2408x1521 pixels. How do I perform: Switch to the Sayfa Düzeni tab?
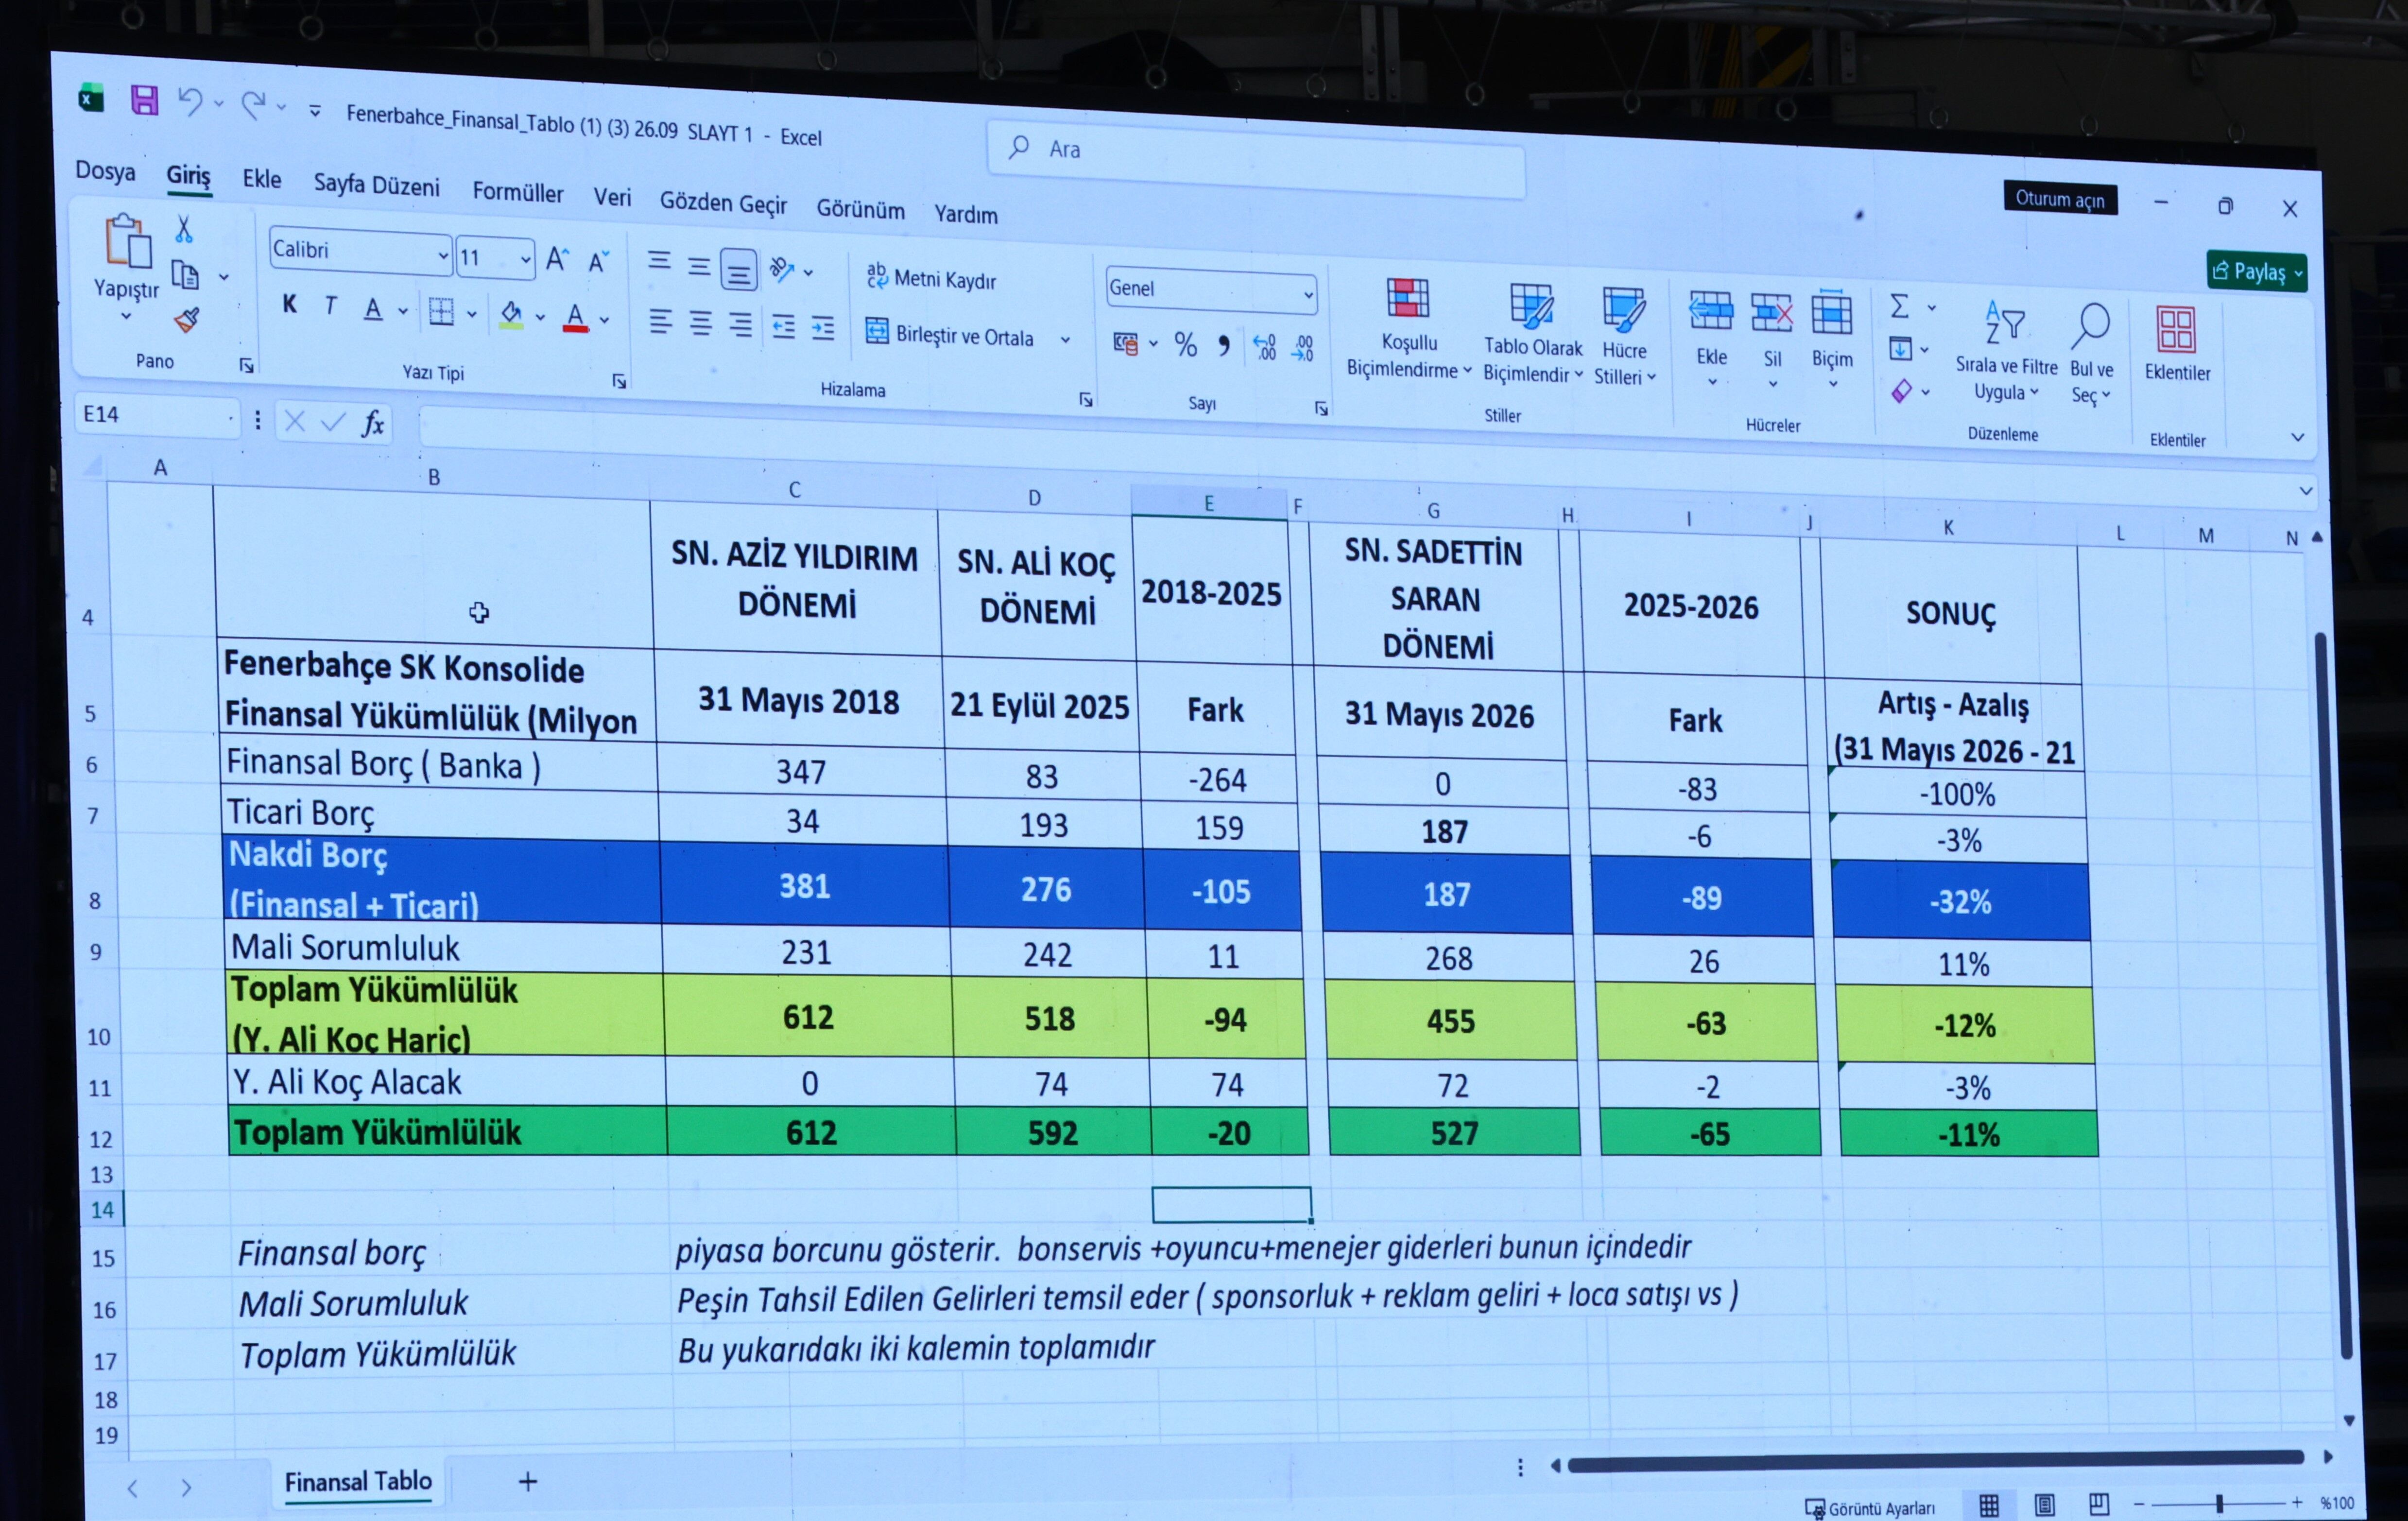point(376,185)
